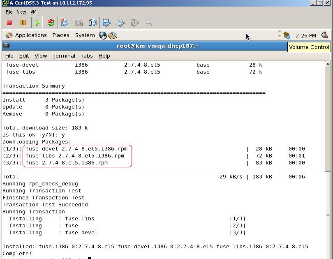Open virtual machine settings with wrench icon
This screenshot has width=333, height=259.
[x=107, y=23]
